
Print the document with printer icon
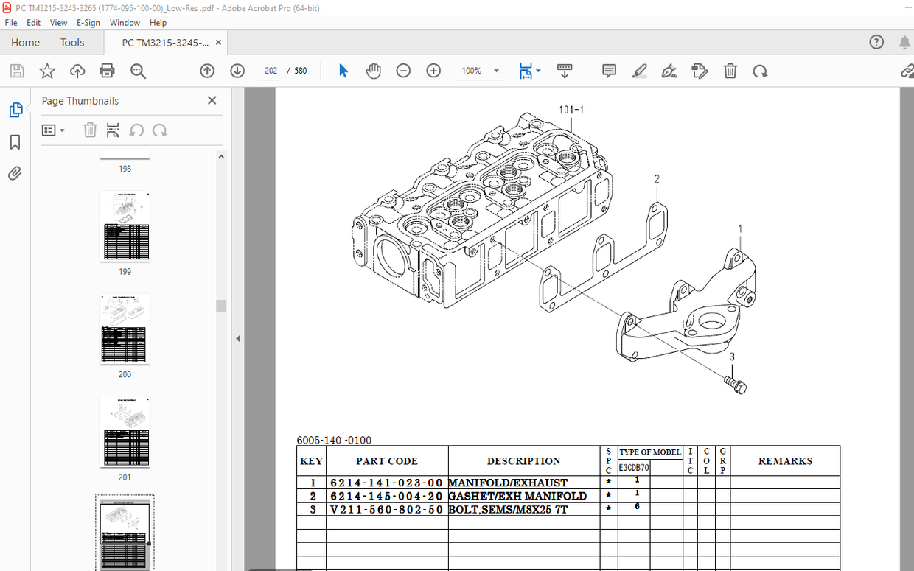click(x=107, y=71)
